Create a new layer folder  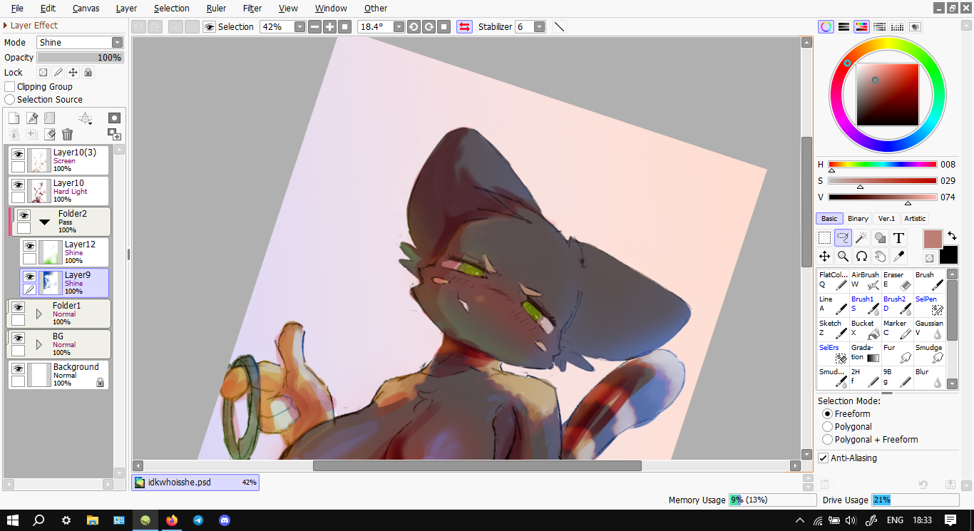tap(49, 118)
